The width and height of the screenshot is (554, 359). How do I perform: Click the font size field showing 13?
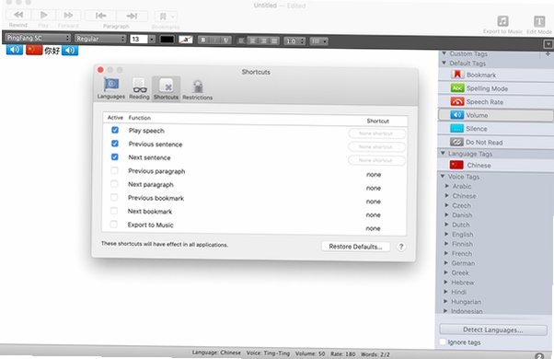tap(138, 39)
